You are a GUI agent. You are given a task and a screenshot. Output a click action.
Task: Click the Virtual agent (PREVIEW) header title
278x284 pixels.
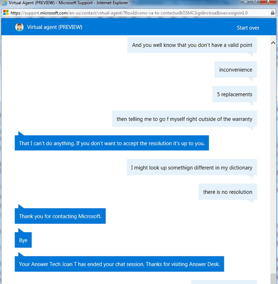click(54, 27)
